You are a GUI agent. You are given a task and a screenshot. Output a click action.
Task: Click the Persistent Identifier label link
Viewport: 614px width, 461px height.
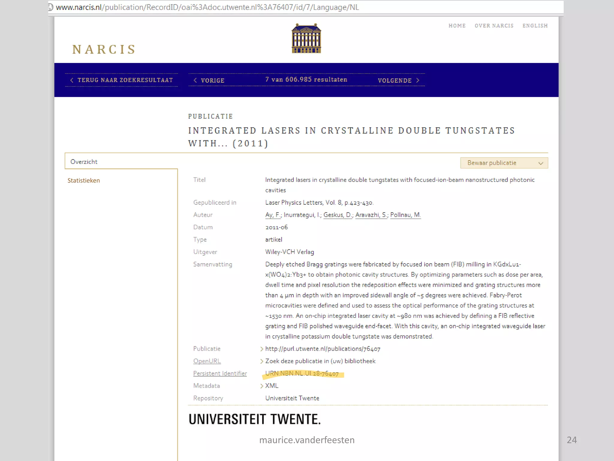pyautogui.click(x=220, y=373)
